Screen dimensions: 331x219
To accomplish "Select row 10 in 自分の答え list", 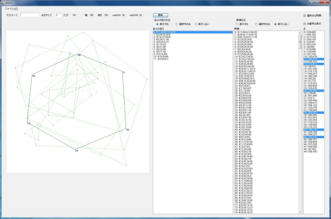I will (x=193, y=57).
